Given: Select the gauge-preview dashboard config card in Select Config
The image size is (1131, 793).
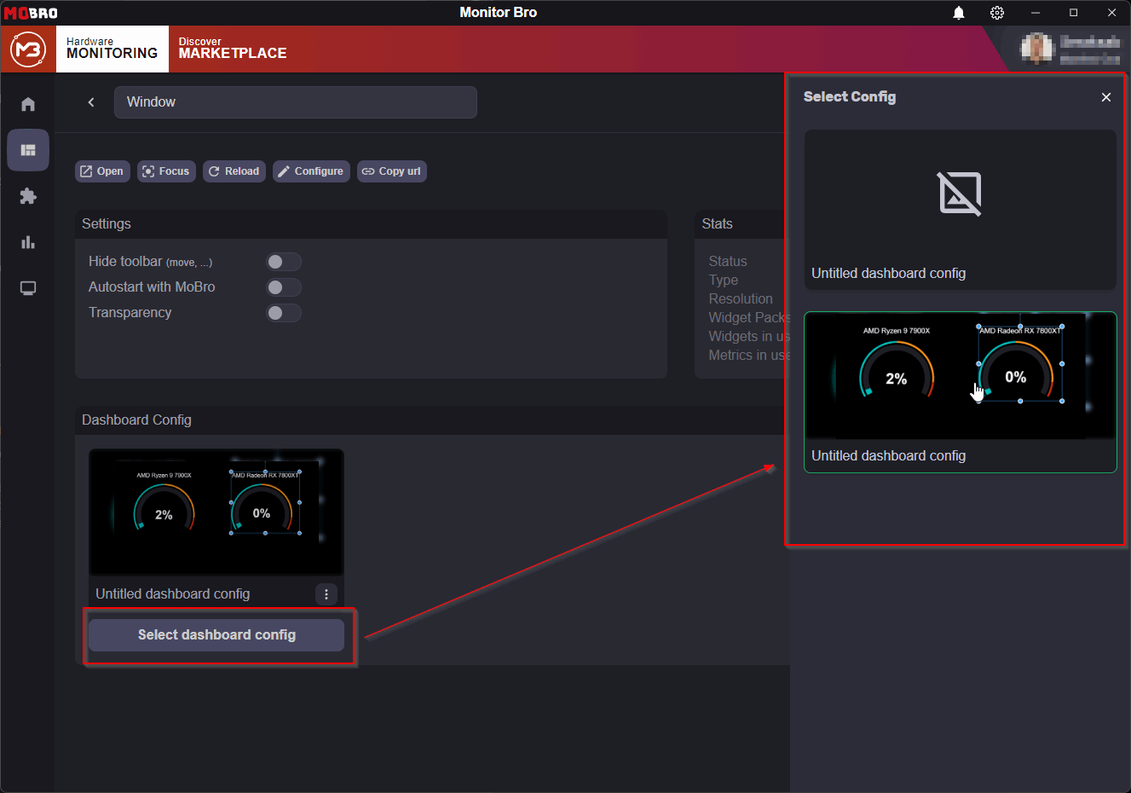Looking at the screenshot, I should click(961, 392).
